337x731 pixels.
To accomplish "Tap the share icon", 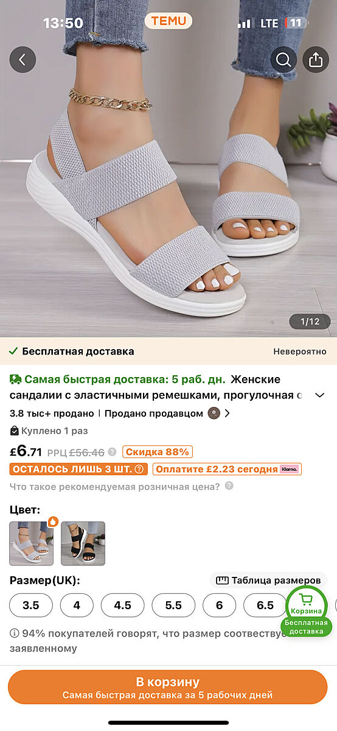I will click(x=315, y=60).
